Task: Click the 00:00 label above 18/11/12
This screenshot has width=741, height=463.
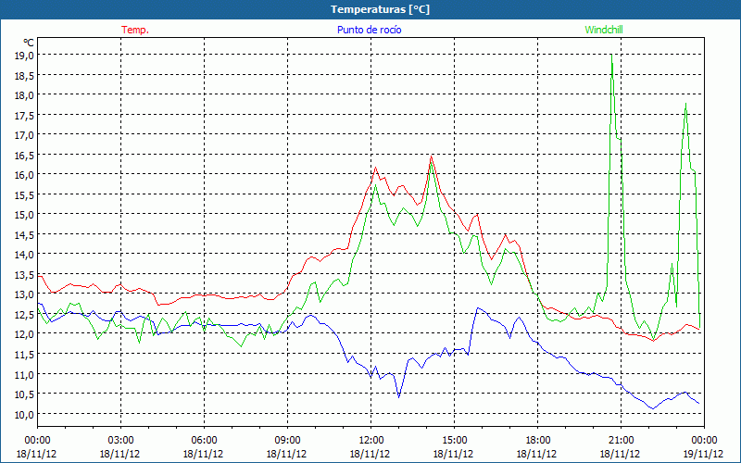Action: (x=37, y=441)
